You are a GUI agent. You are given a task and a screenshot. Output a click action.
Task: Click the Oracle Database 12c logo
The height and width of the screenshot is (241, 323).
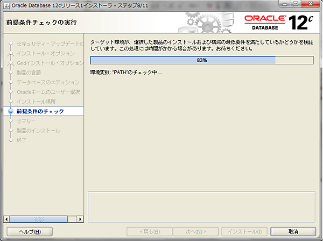click(279, 23)
